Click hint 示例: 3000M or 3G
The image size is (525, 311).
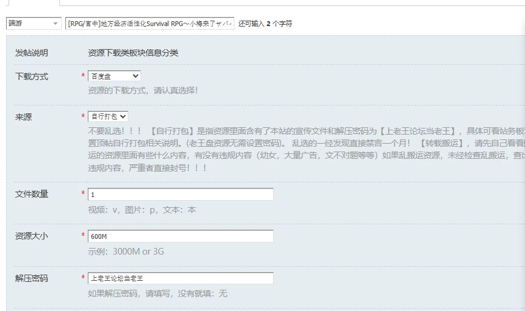click(126, 252)
